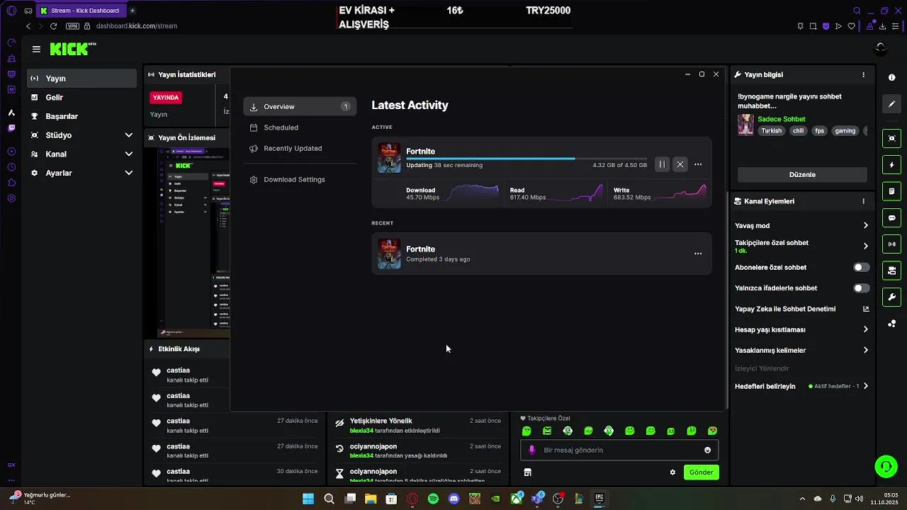Open Başarılar page in Kick sidebar
The width and height of the screenshot is (907, 510).
tap(81, 116)
